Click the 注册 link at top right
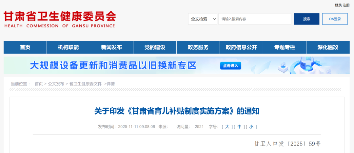 click(346, 5)
